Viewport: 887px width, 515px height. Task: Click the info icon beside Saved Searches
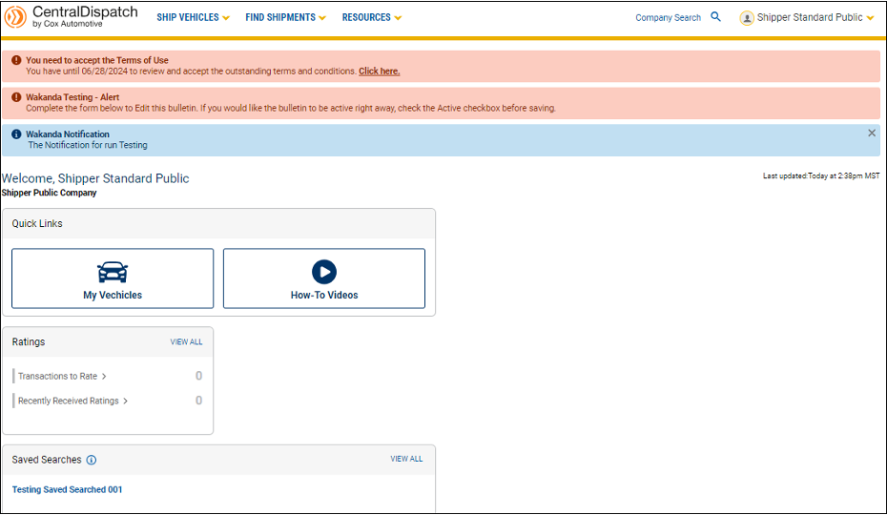[x=92, y=460]
